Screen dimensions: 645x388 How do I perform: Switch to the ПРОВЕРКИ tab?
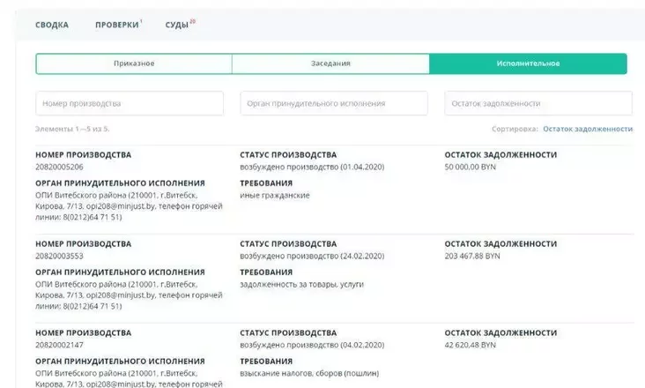(x=117, y=25)
